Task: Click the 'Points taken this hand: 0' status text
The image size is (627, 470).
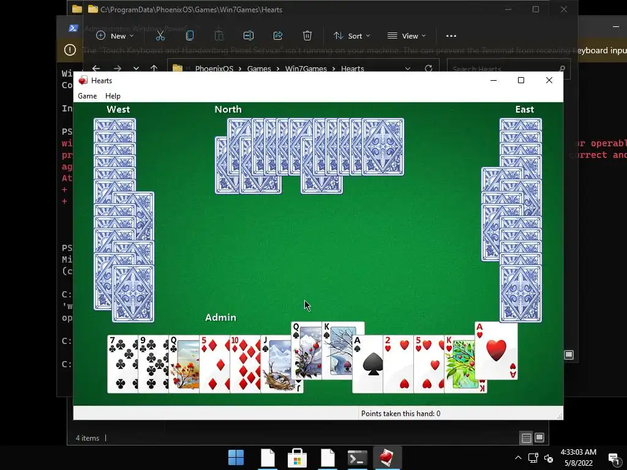Action: point(400,414)
